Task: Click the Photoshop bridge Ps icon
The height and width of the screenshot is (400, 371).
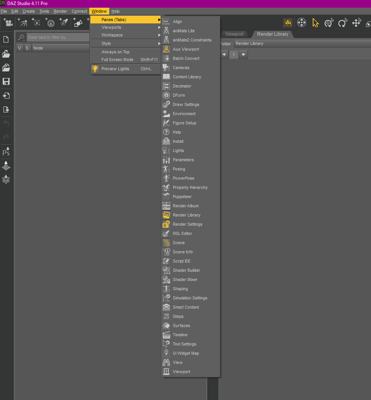Action: point(6,152)
